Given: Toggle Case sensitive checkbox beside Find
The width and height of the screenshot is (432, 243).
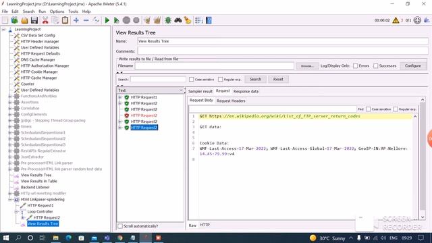Looking at the screenshot, I should click(x=368, y=109).
